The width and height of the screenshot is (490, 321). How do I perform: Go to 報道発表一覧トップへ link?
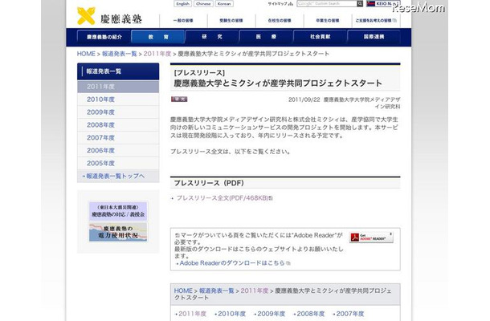tap(115, 176)
